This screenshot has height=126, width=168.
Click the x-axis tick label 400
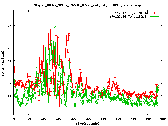tap(133, 119)
